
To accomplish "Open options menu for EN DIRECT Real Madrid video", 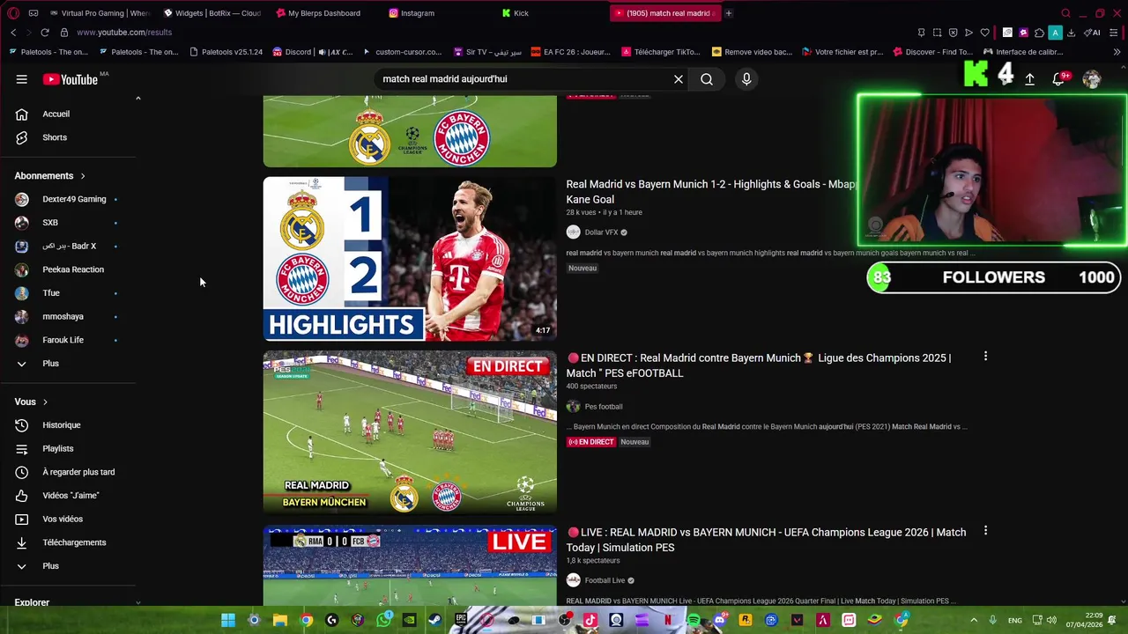I will tap(985, 357).
